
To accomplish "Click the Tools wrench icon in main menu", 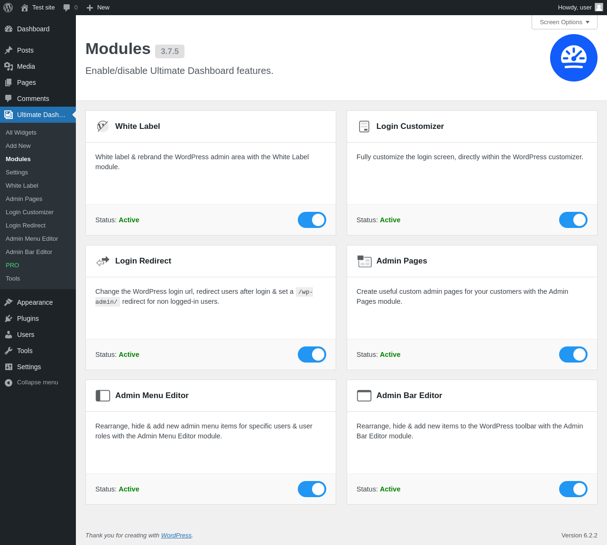I will [x=9, y=351].
